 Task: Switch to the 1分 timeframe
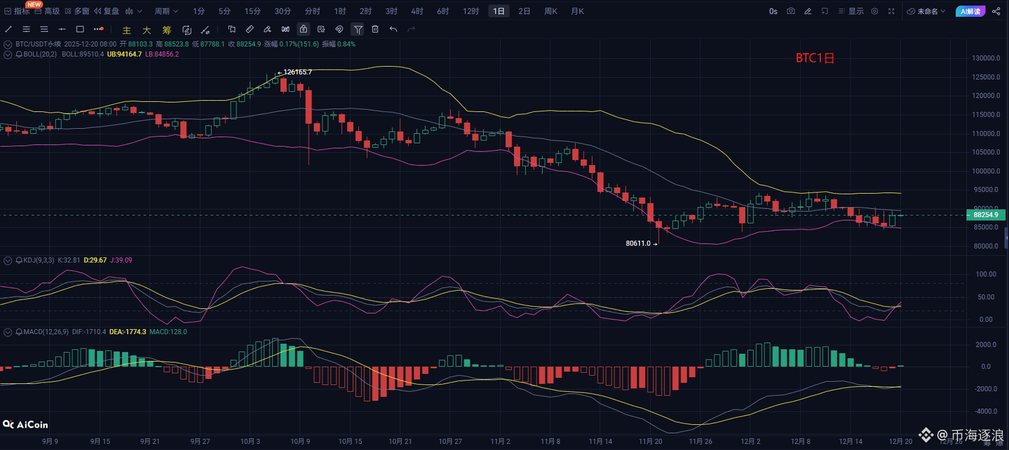point(199,11)
